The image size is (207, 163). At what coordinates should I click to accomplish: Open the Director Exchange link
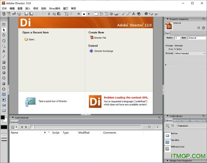point(101,51)
